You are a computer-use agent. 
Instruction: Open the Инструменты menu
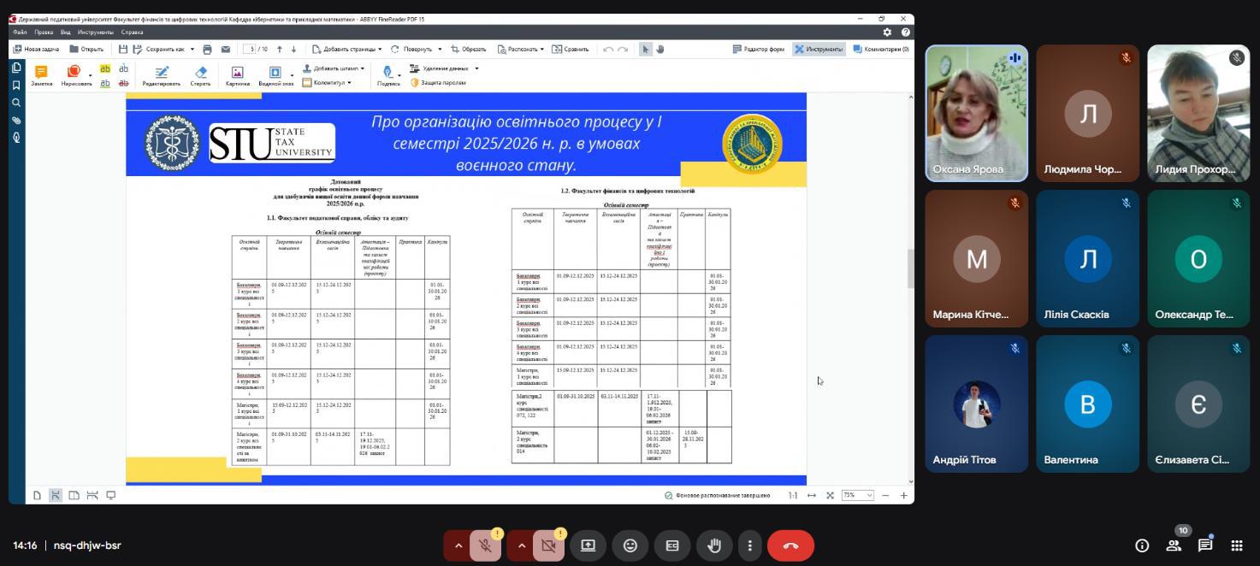(x=95, y=32)
